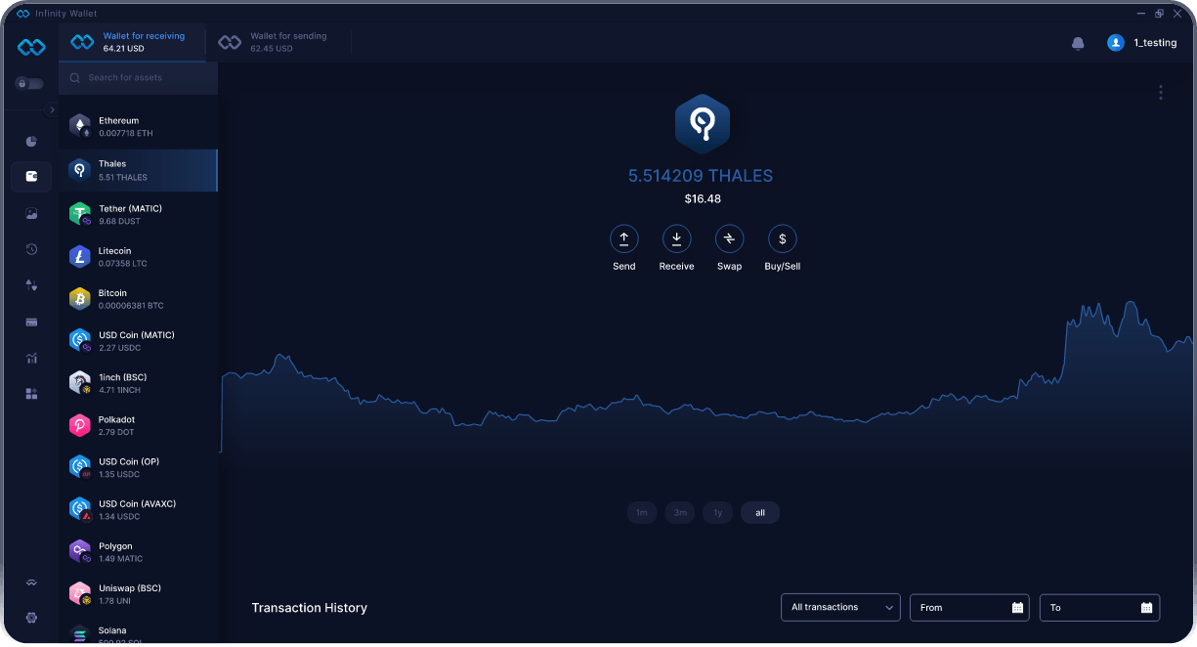
Task: Select USD Coin (AVAXC) asset
Action: tap(139, 509)
